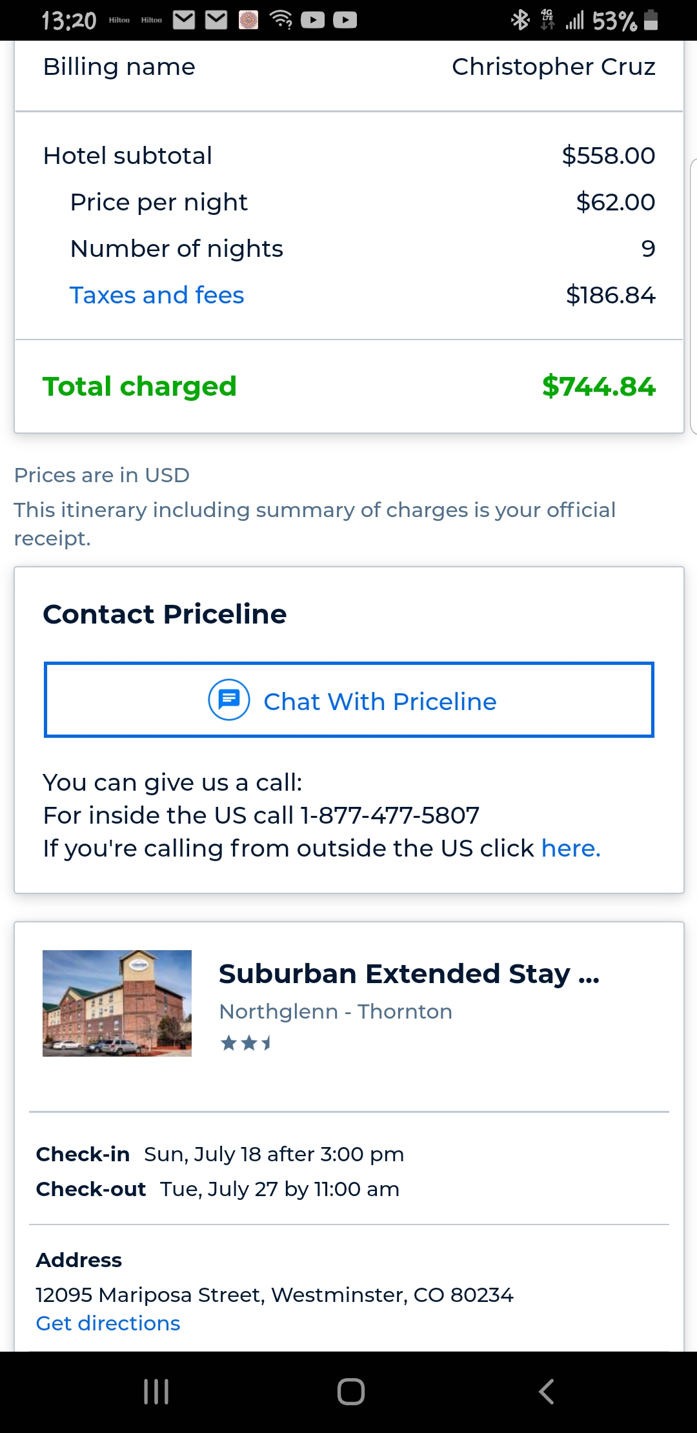Tap the Suburban Extended Stay hotel title
Image resolution: width=697 pixels, height=1433 pixels.
click(409, 973)
